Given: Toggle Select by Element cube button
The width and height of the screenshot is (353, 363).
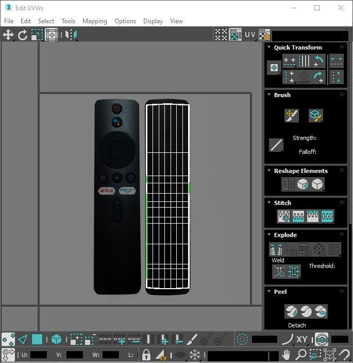Looking at the screenshot, I should (x=56, y=340).
